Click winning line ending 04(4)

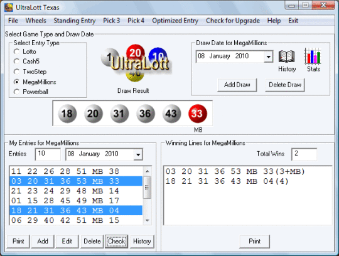pos(227,181)
